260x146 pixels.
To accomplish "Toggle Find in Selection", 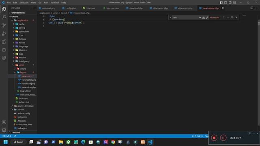I will tap(232, 17).
